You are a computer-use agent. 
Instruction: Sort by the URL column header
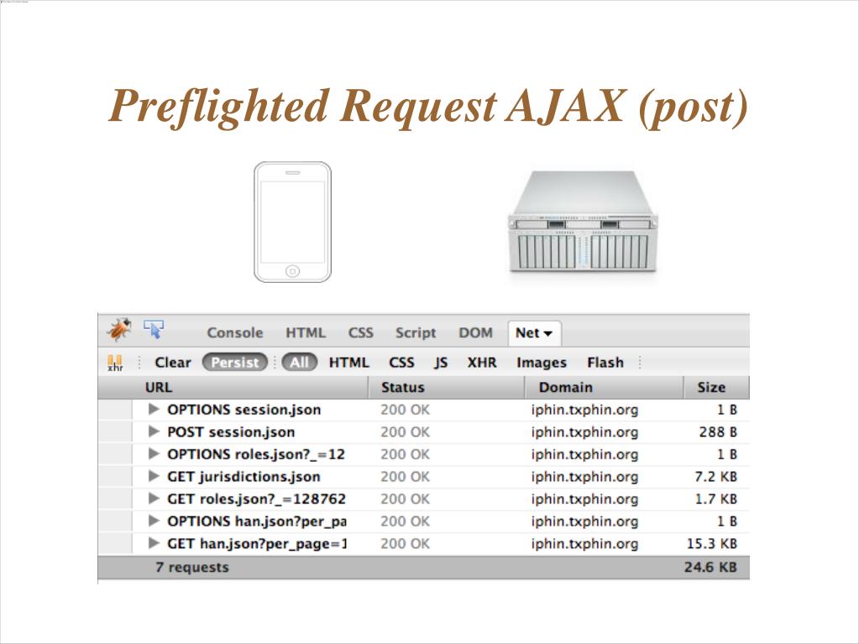coord(250,387)
